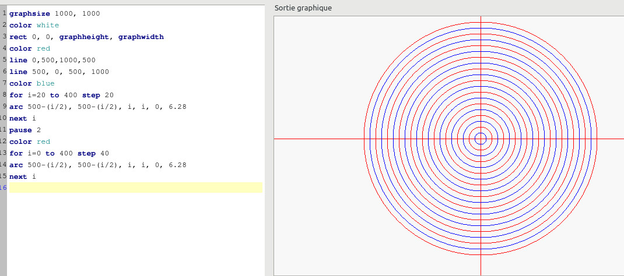Screen dimensions: 624x276
Task: Place cursor on white in line 2
Action: tap(48, 25)
